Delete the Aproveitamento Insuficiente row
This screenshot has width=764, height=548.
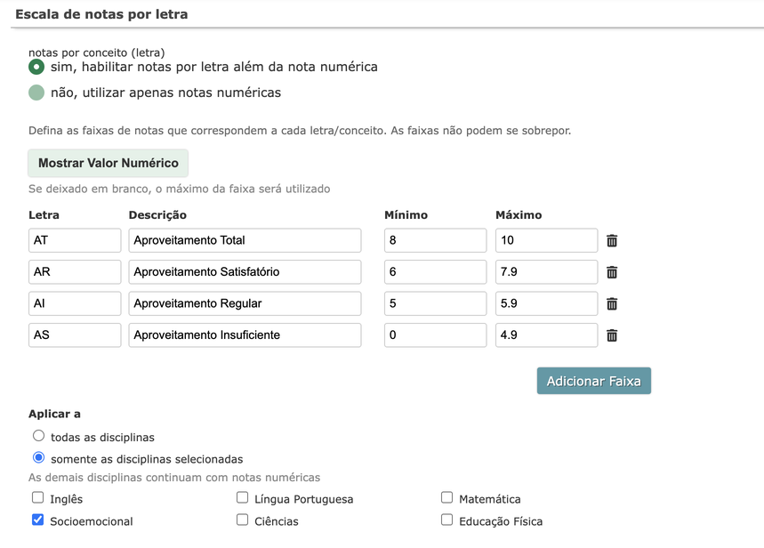click(x=612, y=335)
